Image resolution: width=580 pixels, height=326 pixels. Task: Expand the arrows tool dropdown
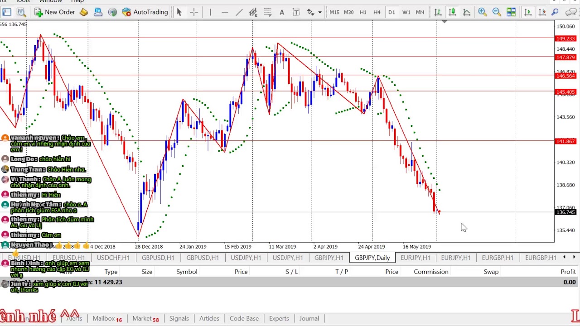(x=319, y=12)
